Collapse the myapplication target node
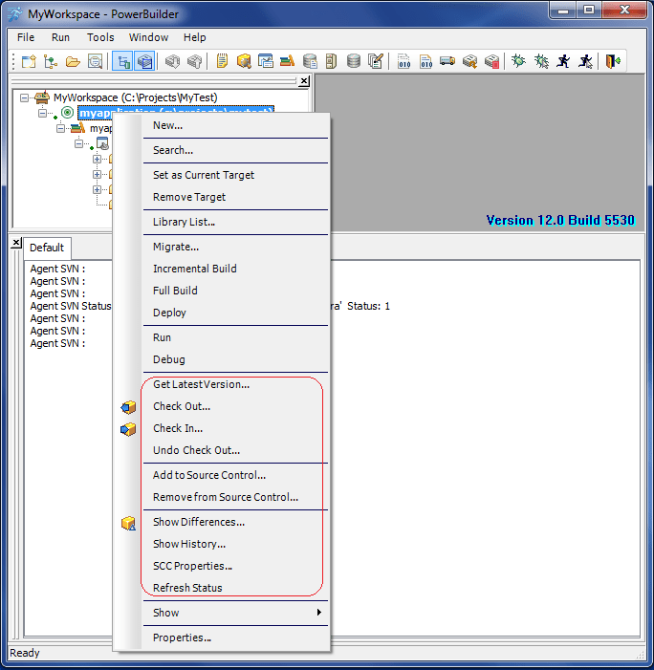Screen dimensions: 654x670 pyautogui.click(x=42, y=113)
